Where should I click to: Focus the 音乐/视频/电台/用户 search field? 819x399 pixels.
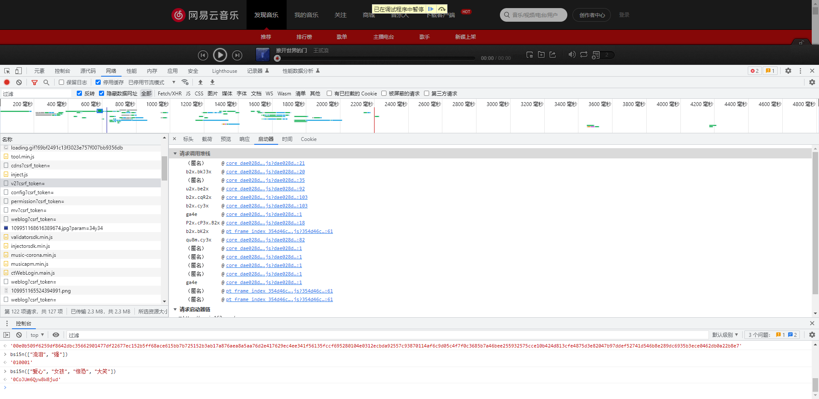point(534,15)
